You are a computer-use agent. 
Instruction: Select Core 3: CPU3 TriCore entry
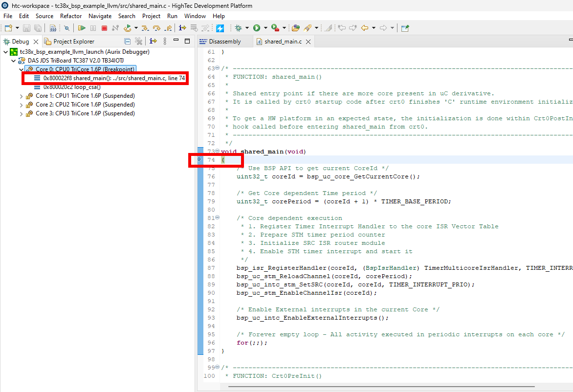[85, 113]
